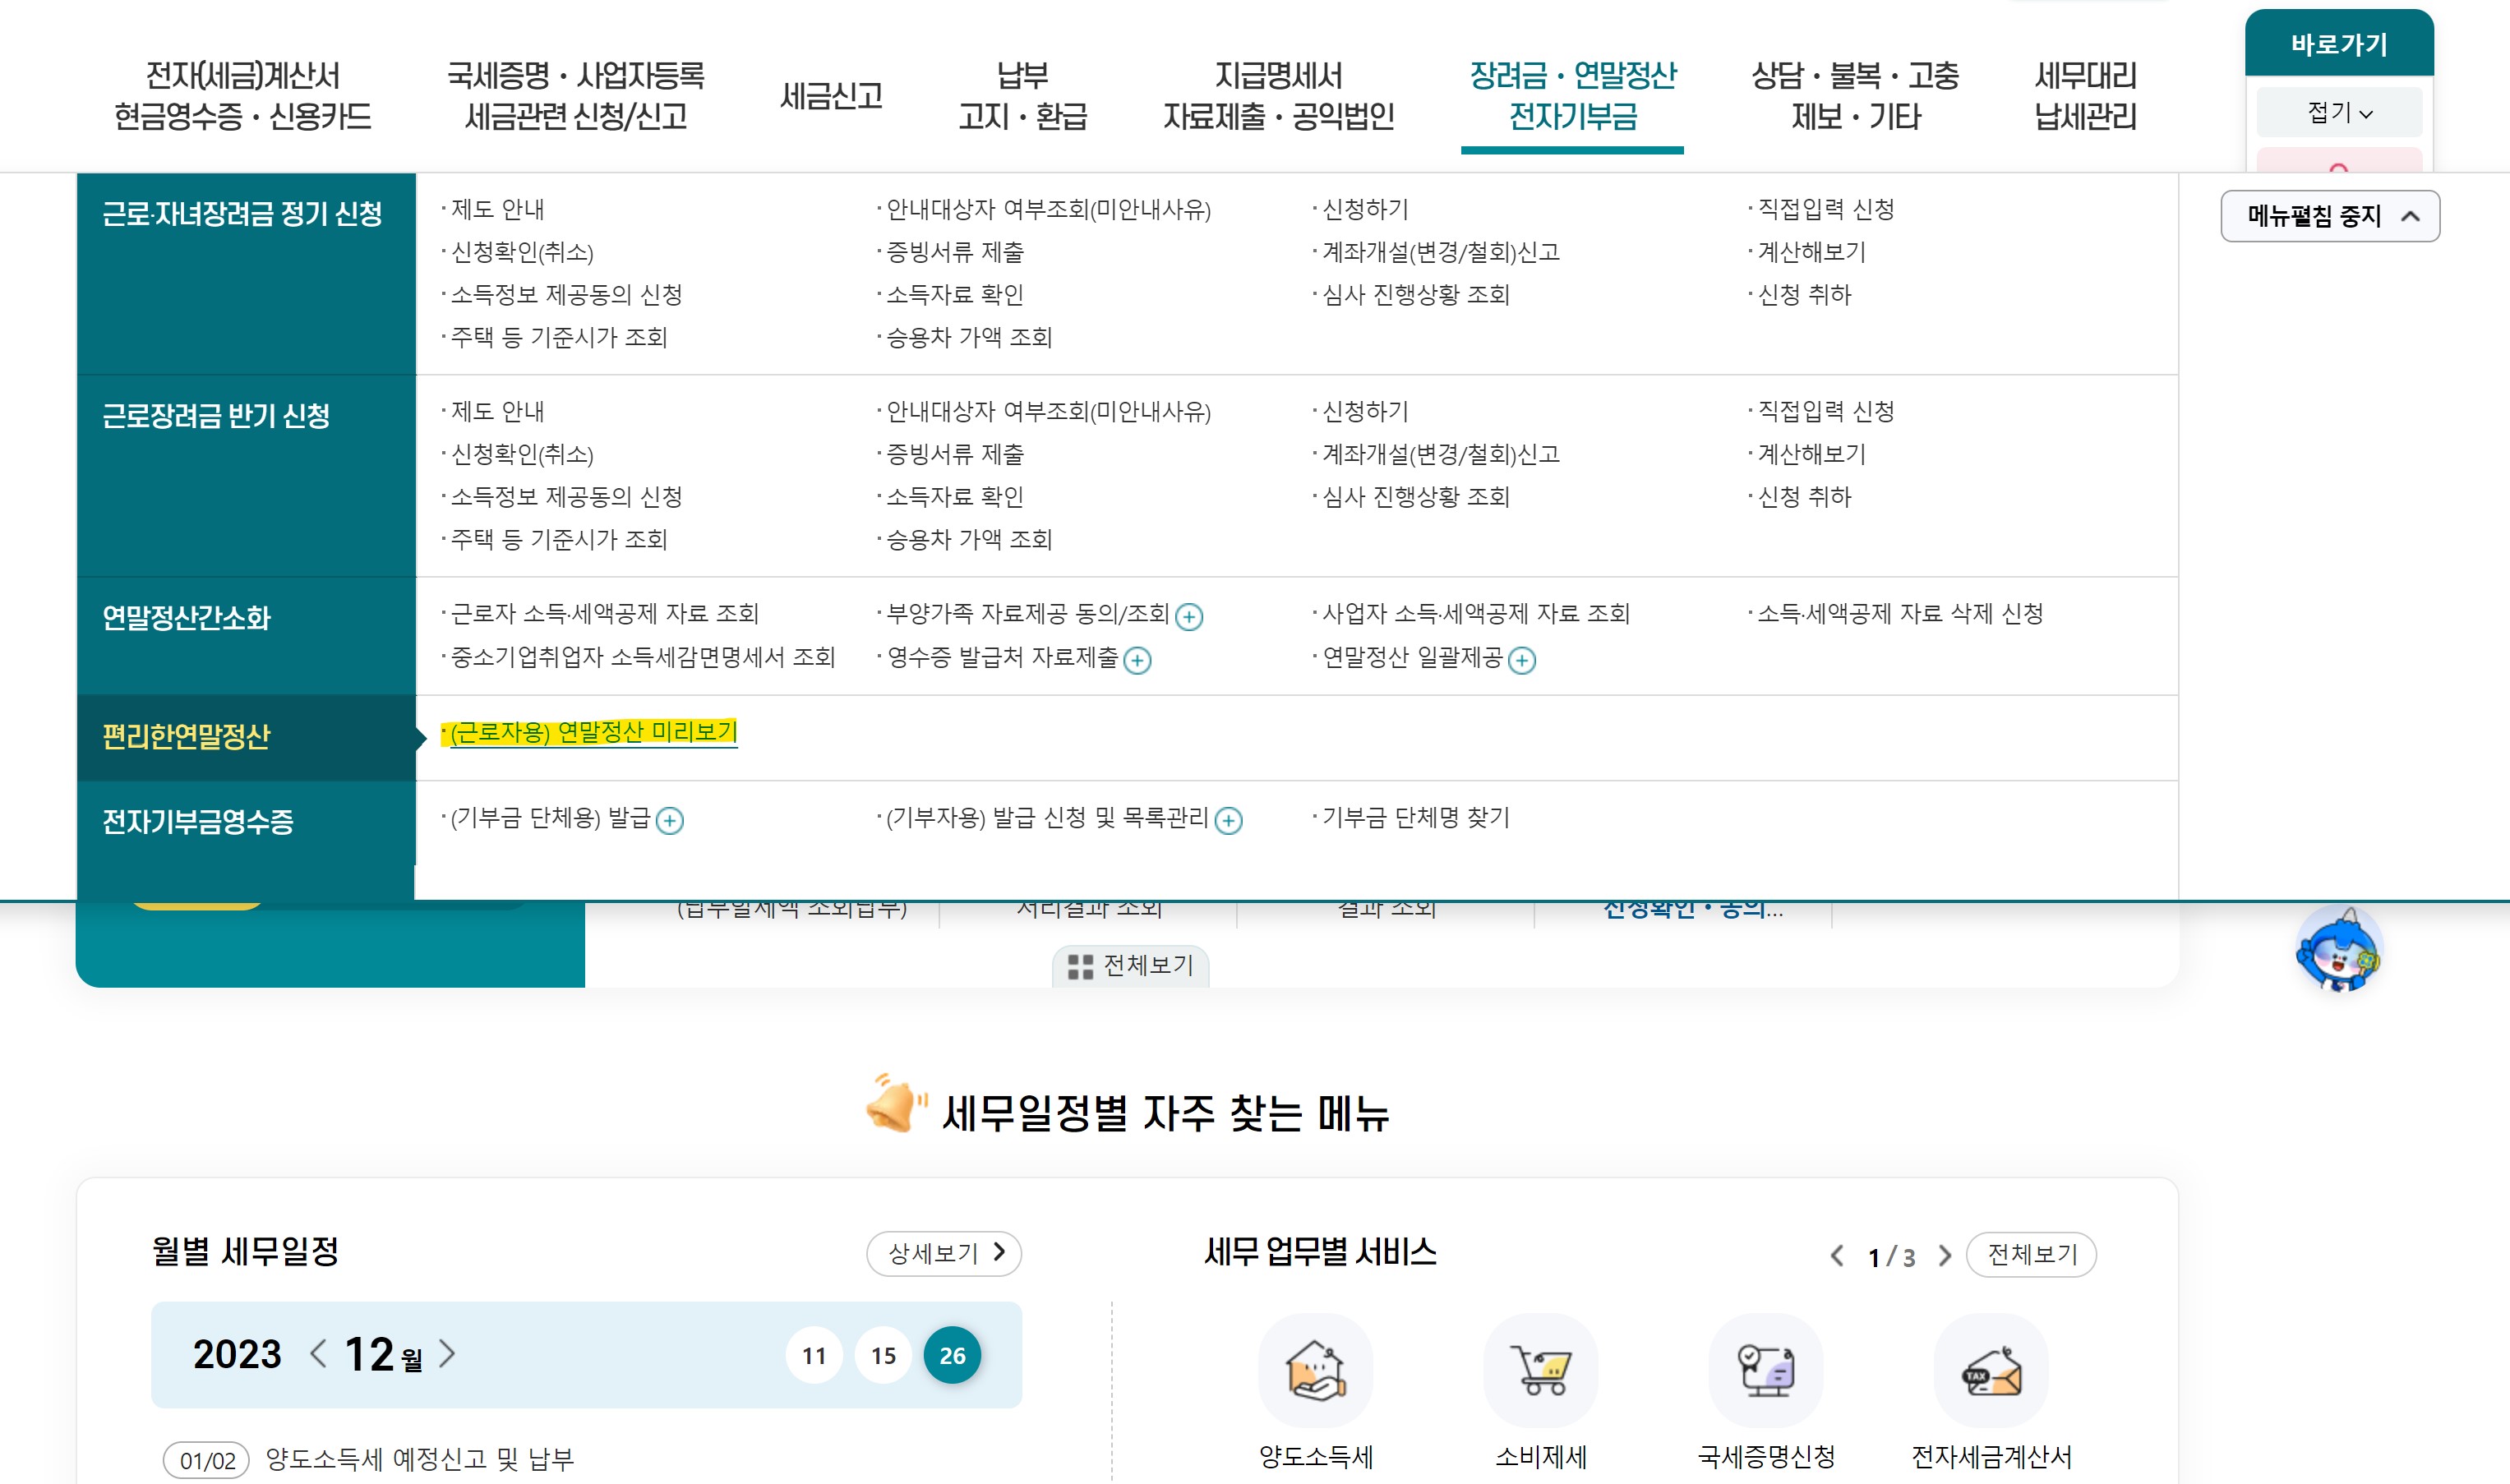The image size is (2510, 1484).
Task: Open 신청하기 under 반기 신청
Action: coord(1365,412)
